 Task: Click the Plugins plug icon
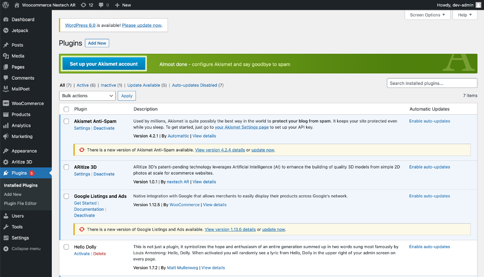pyautogui.click(x=6, y=173)
